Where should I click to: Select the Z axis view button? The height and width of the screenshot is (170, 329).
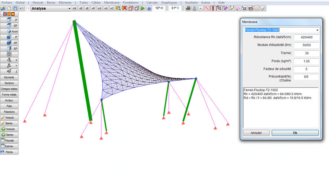[x=9, y=71]
